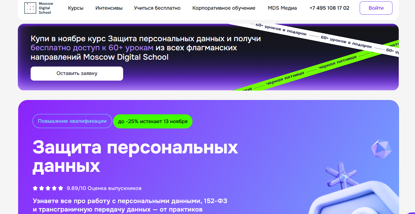Open the Курсы menu item
The width and height of the screenshot is (415, 214).
[76, 8]
